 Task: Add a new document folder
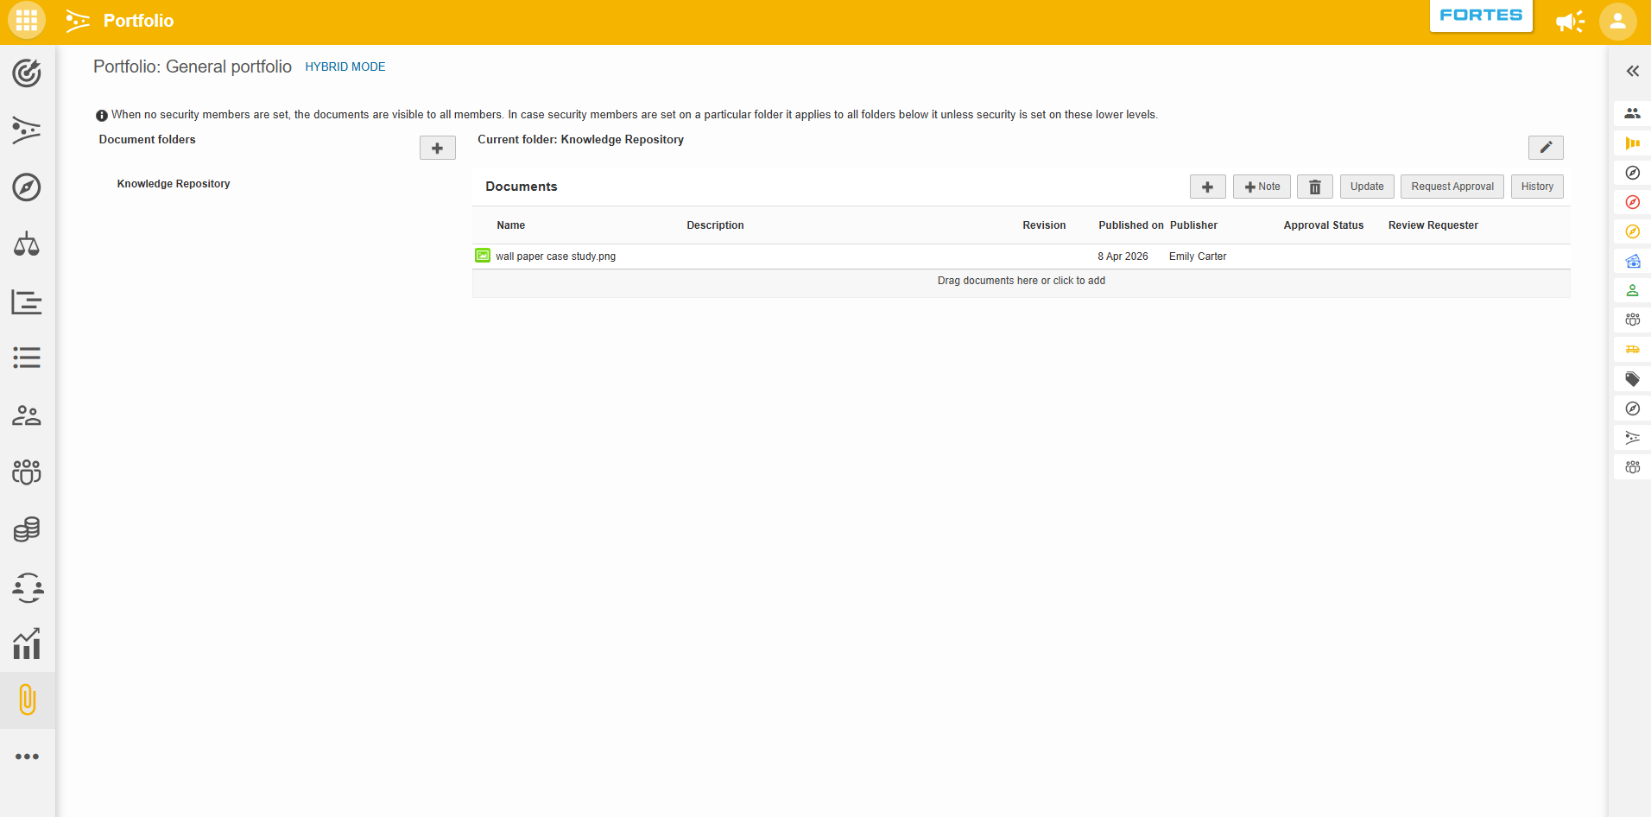point(438,148)
